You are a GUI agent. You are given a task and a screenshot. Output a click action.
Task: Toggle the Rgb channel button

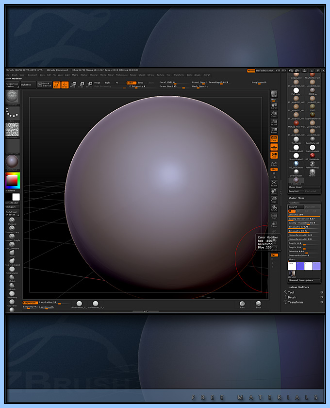point(107,83)
